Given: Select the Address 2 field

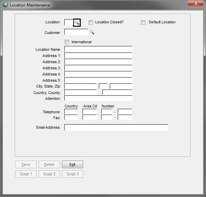Looking at the screenshot, I should click(x=98, y=62).
